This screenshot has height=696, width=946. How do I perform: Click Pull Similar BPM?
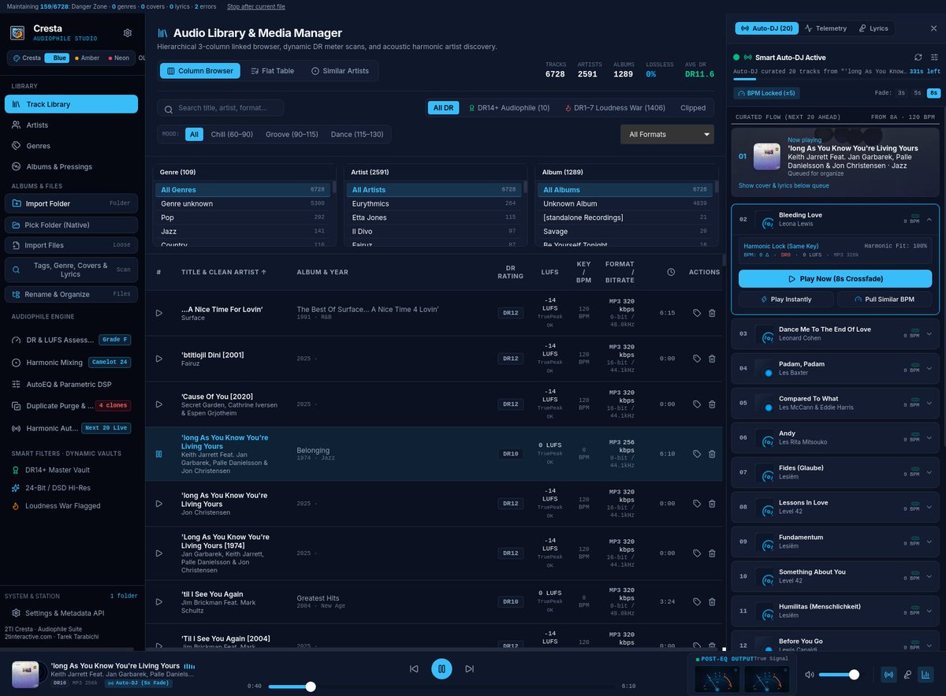coord(885,300)
